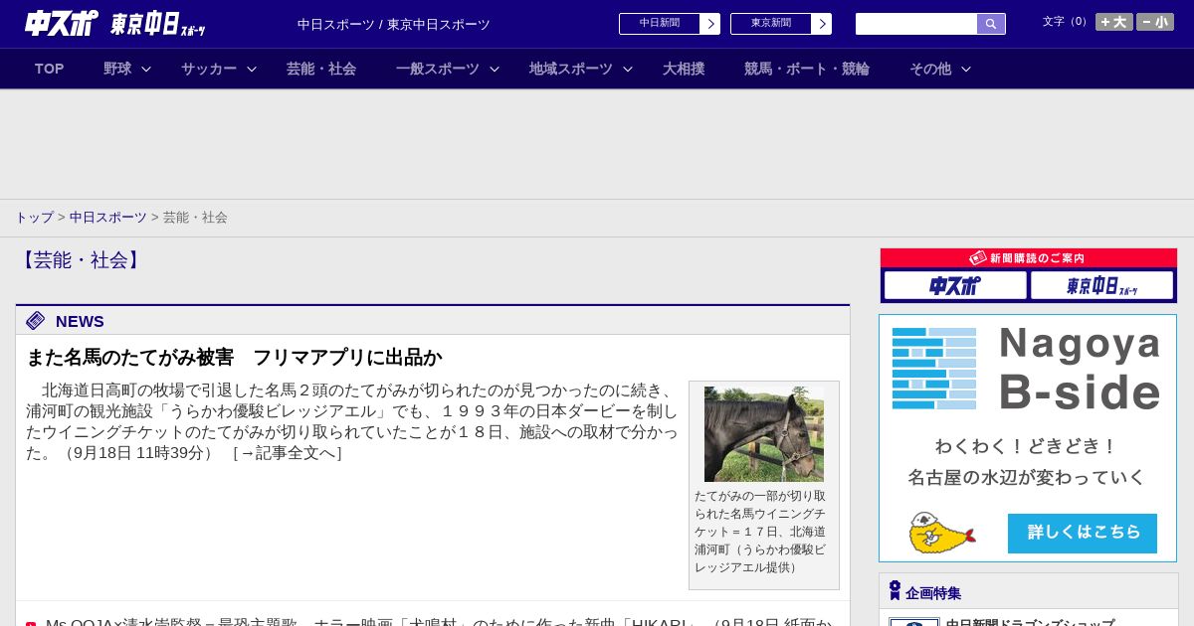Focus the header search input field

[916, 24]
